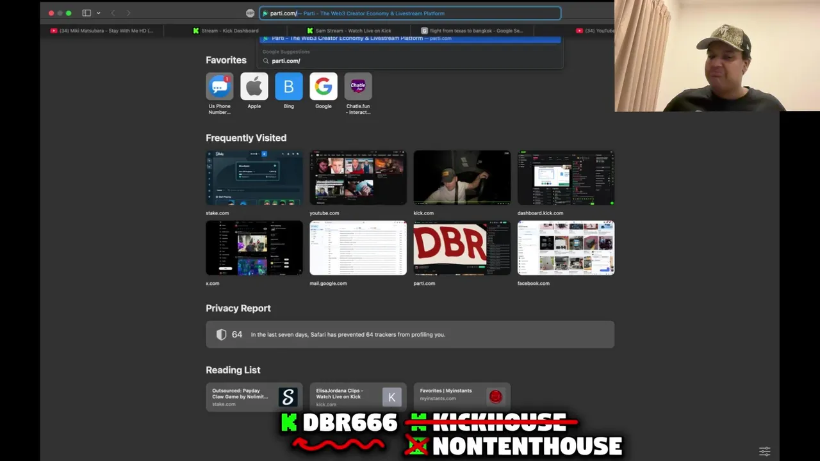This screenshot has height=461, width=820.
Task: Click the facebook.com label under thumbnail
Action: [534, 283]
